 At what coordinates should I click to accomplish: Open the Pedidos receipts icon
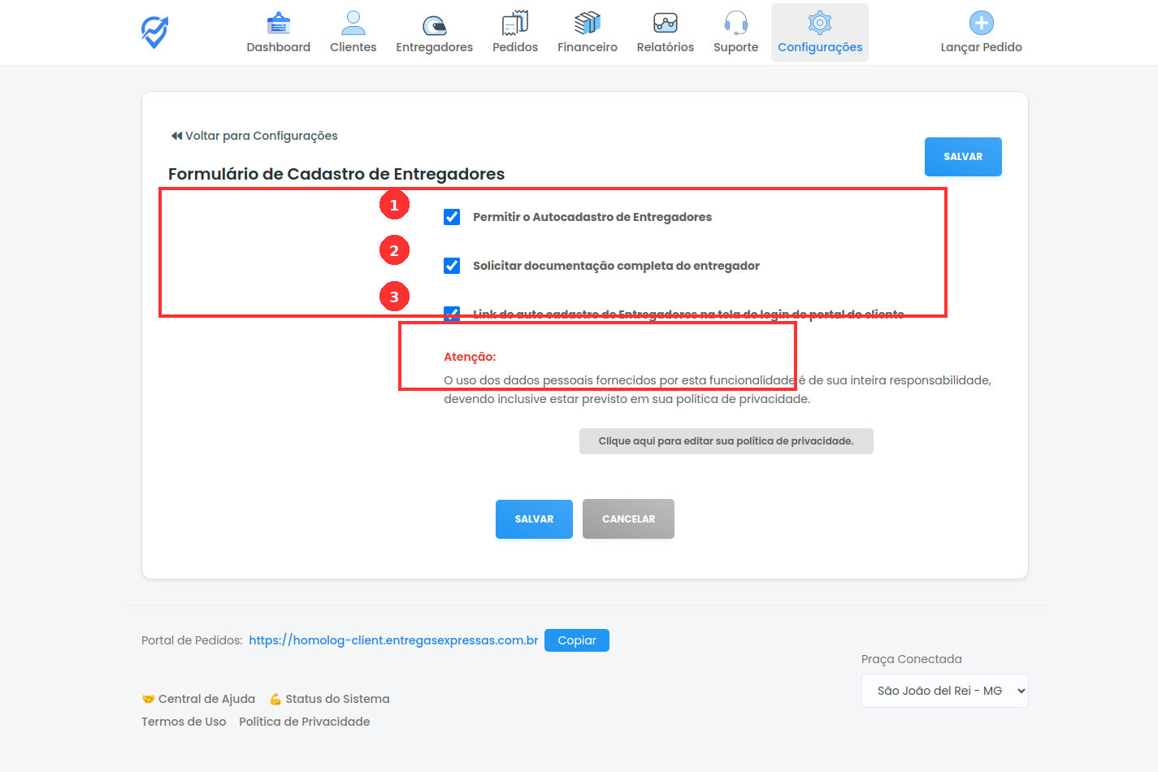click(514, 21)
